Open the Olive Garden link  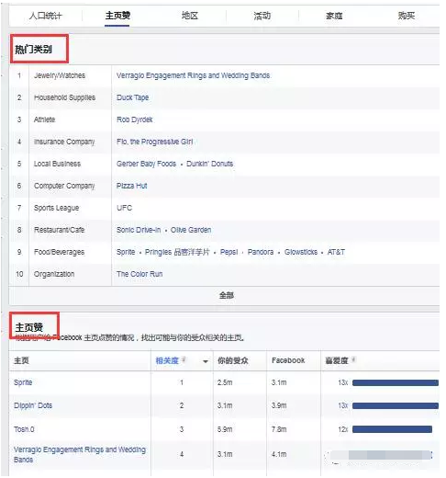191,230
